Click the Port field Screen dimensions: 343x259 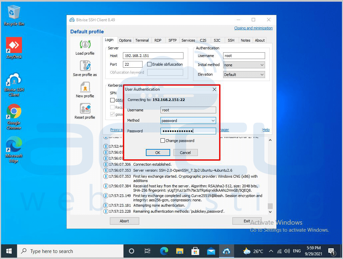point(133,64)
